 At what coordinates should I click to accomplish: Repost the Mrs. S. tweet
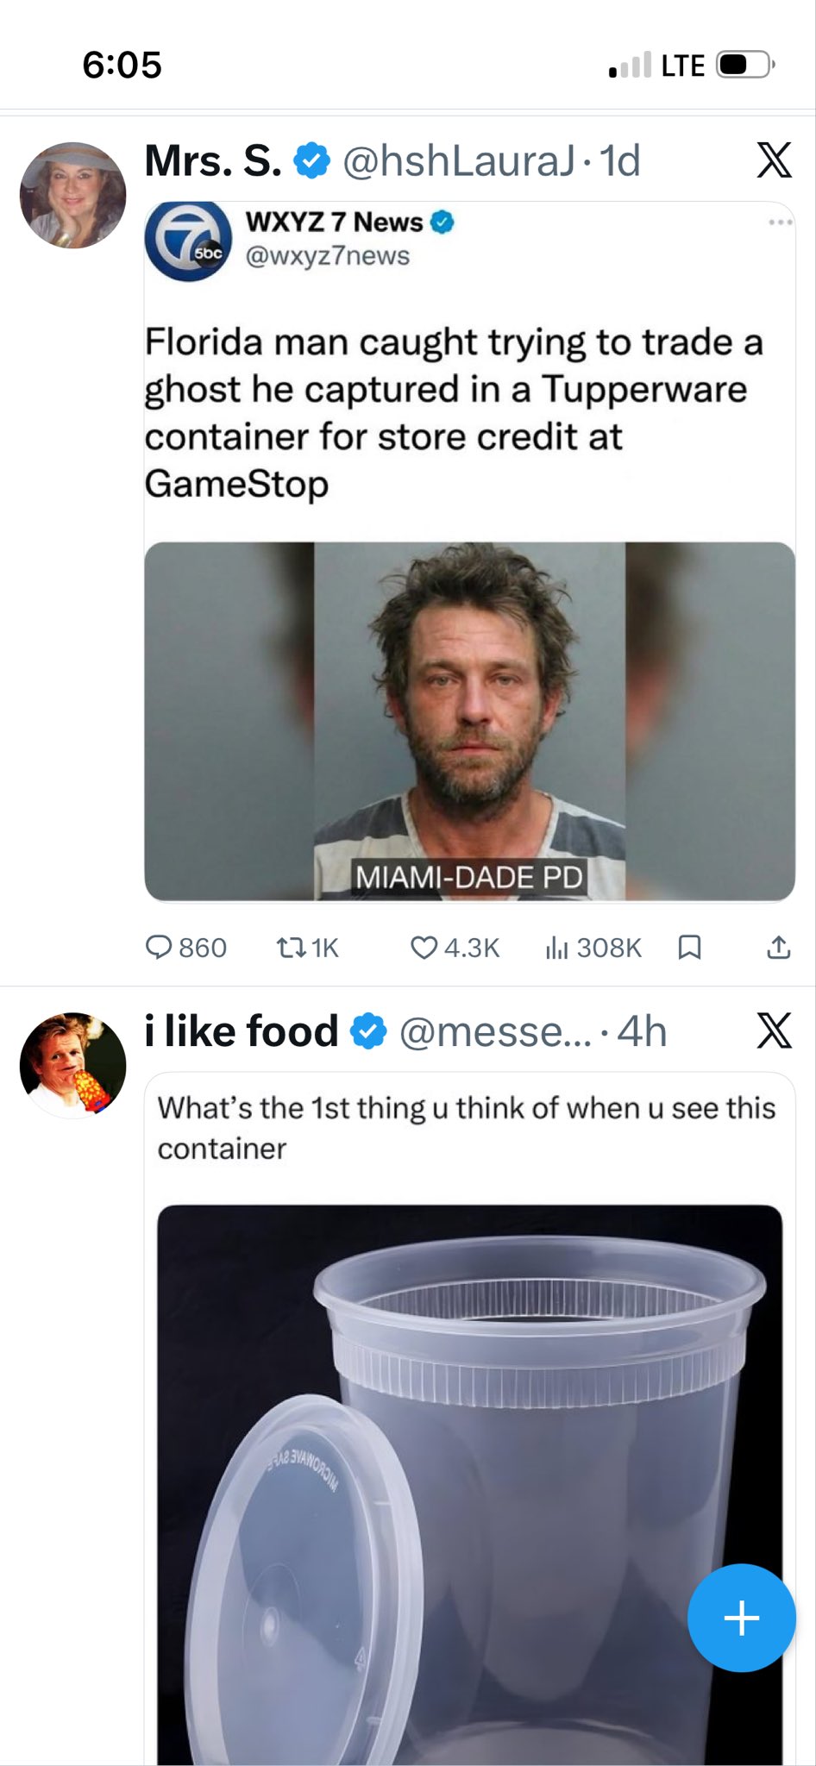click(291, 948)
